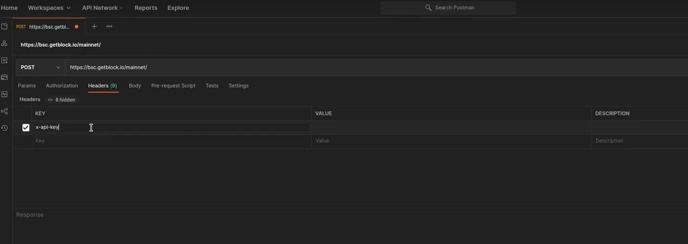Open Explore in top navigation
Image resolution: width=688 pixels, height=244 pixels.
tap(178, 8)
